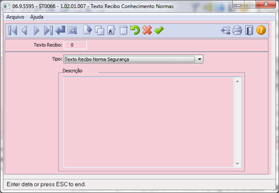The height and width of the screenshot is (193, 279).
Task: Click the go-to record return arrow icon
Action: point(60,30)
